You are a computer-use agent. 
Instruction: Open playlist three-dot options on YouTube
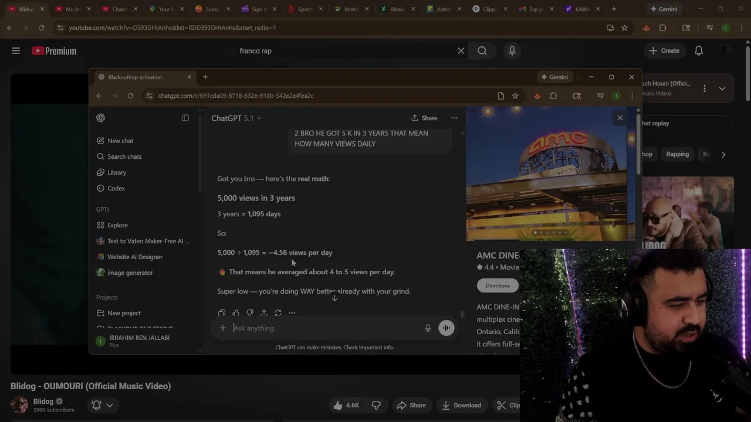(705, 89)
